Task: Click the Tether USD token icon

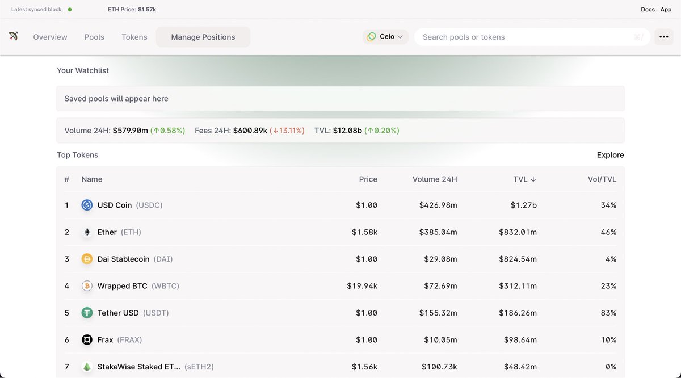Action: [x=87, y=313]
